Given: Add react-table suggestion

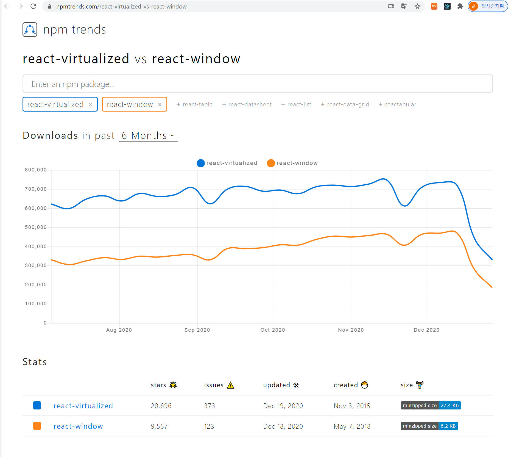Looking at the screenshot, I should [194, 104].
